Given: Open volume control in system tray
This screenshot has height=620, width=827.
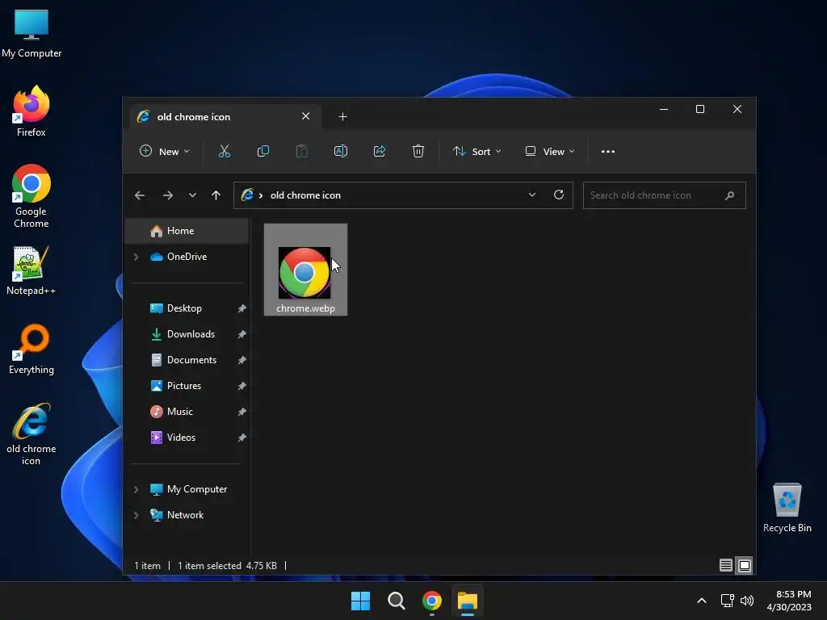Looking at the screenshot, I should [x=747, y=601].
